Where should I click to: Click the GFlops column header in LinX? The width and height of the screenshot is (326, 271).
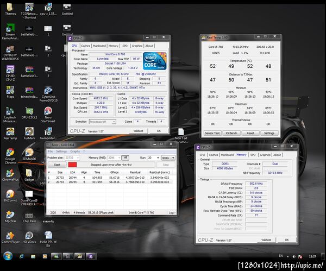pos(114,172)
